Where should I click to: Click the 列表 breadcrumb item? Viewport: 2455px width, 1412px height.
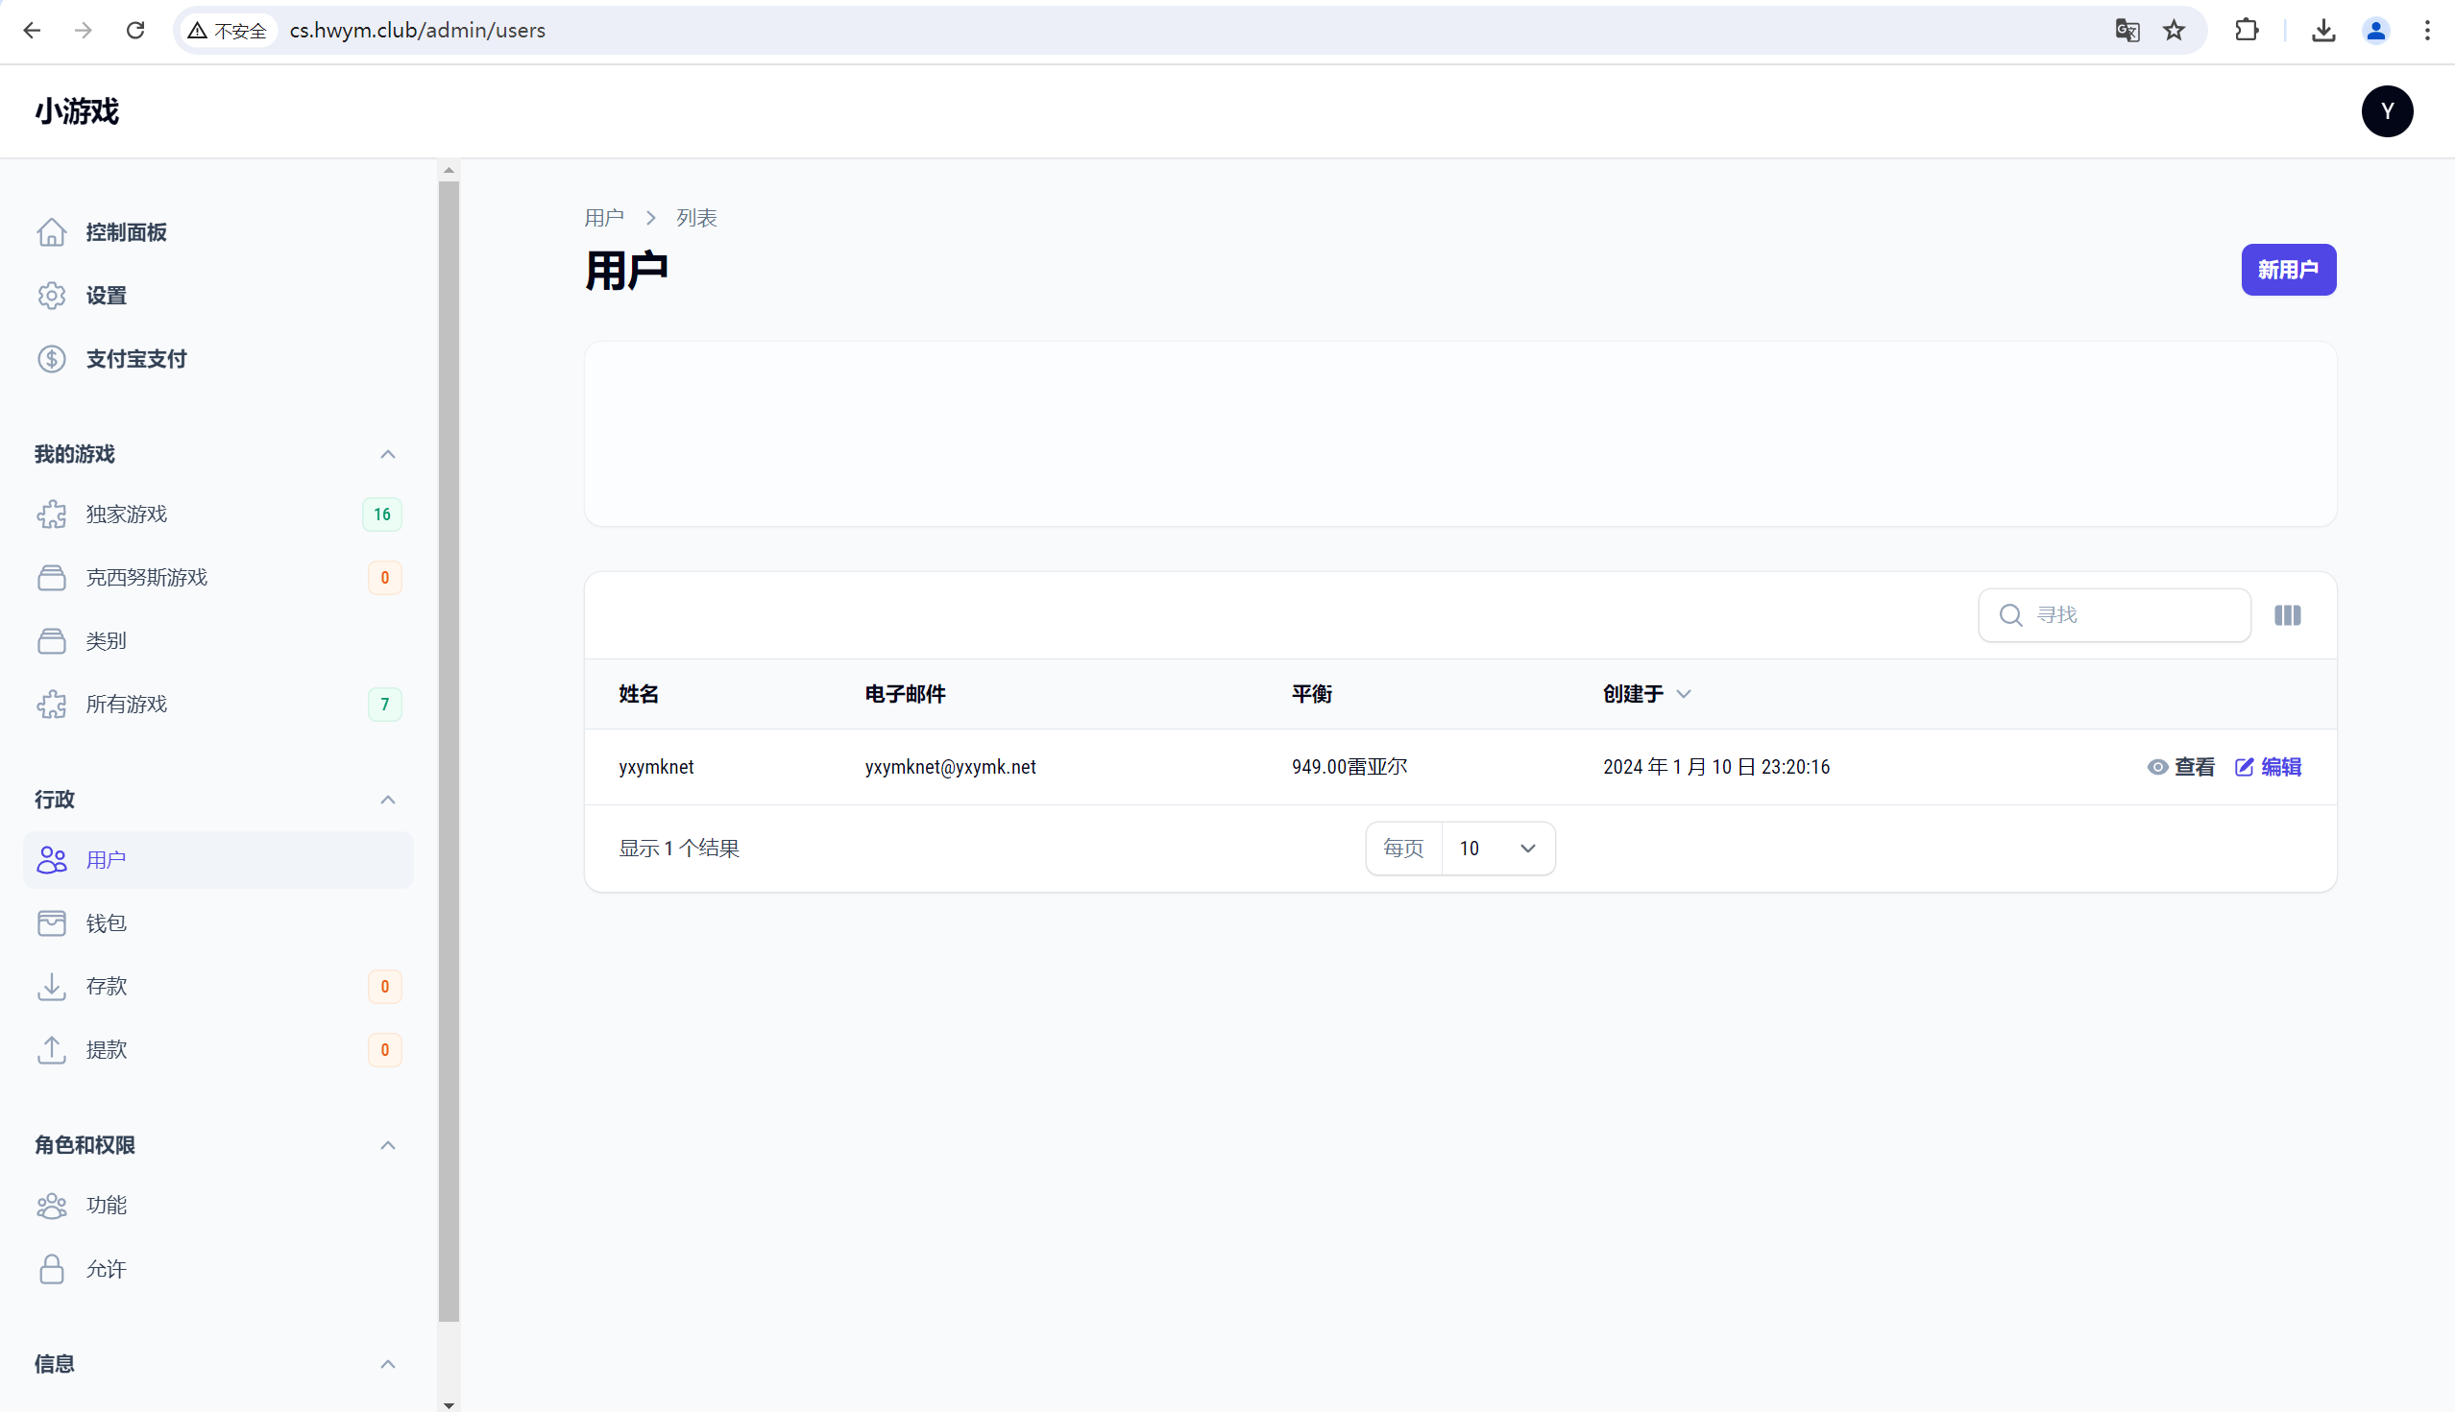pyautogui.click(x=696, y=218)
